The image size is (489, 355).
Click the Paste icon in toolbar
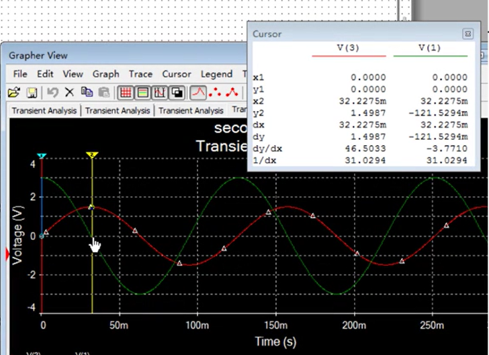coord(104,92)
